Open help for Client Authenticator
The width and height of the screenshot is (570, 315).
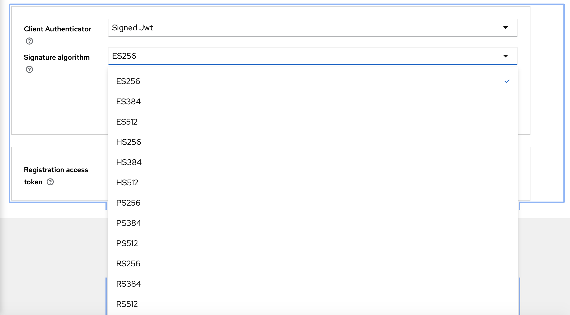coord(29,41)
